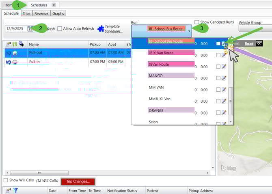Select MM VAN from run list
Viewport: 272px width, 194px height.
click(156, 87)
